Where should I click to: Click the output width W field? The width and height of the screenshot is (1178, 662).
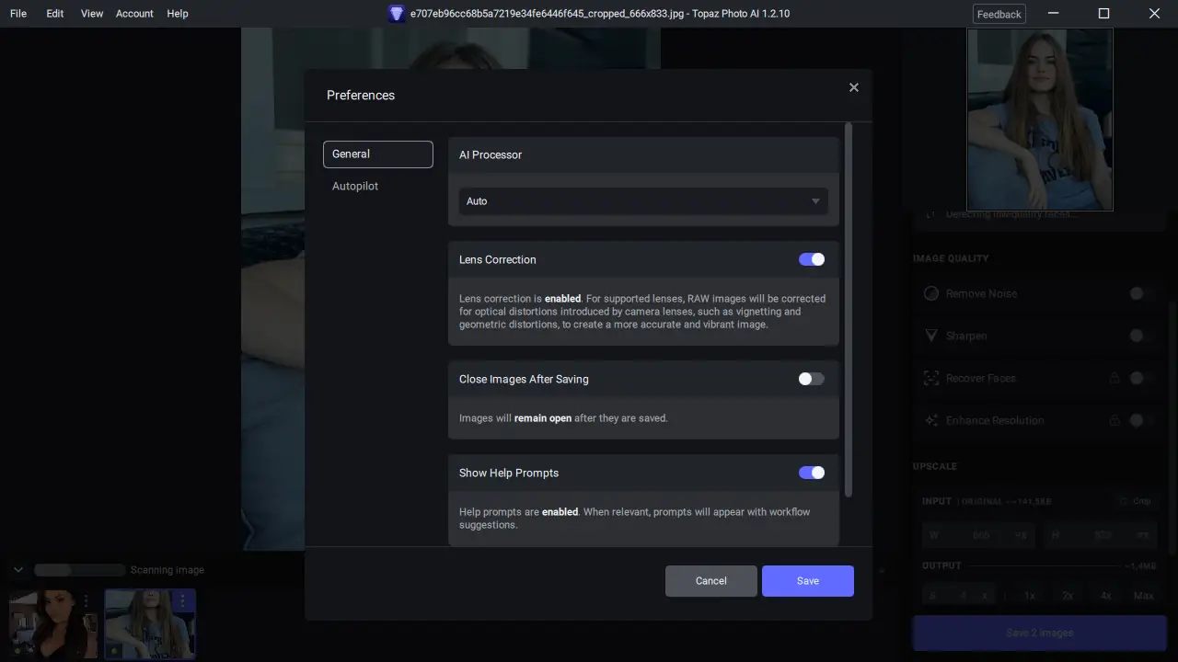click(x=978, y=535)
